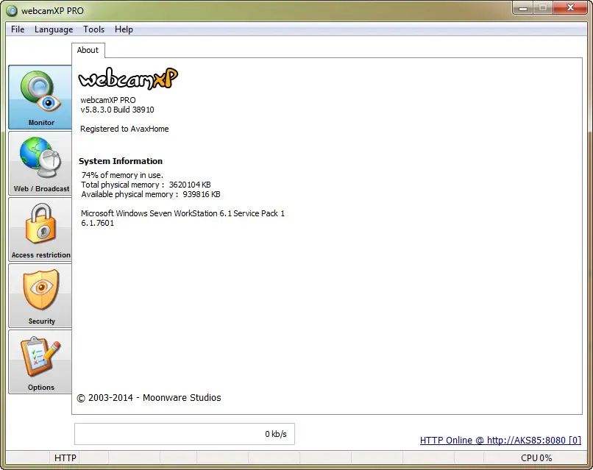
Task: Minimize the webcamXP PRO window
Action: [x=523, y=8]
